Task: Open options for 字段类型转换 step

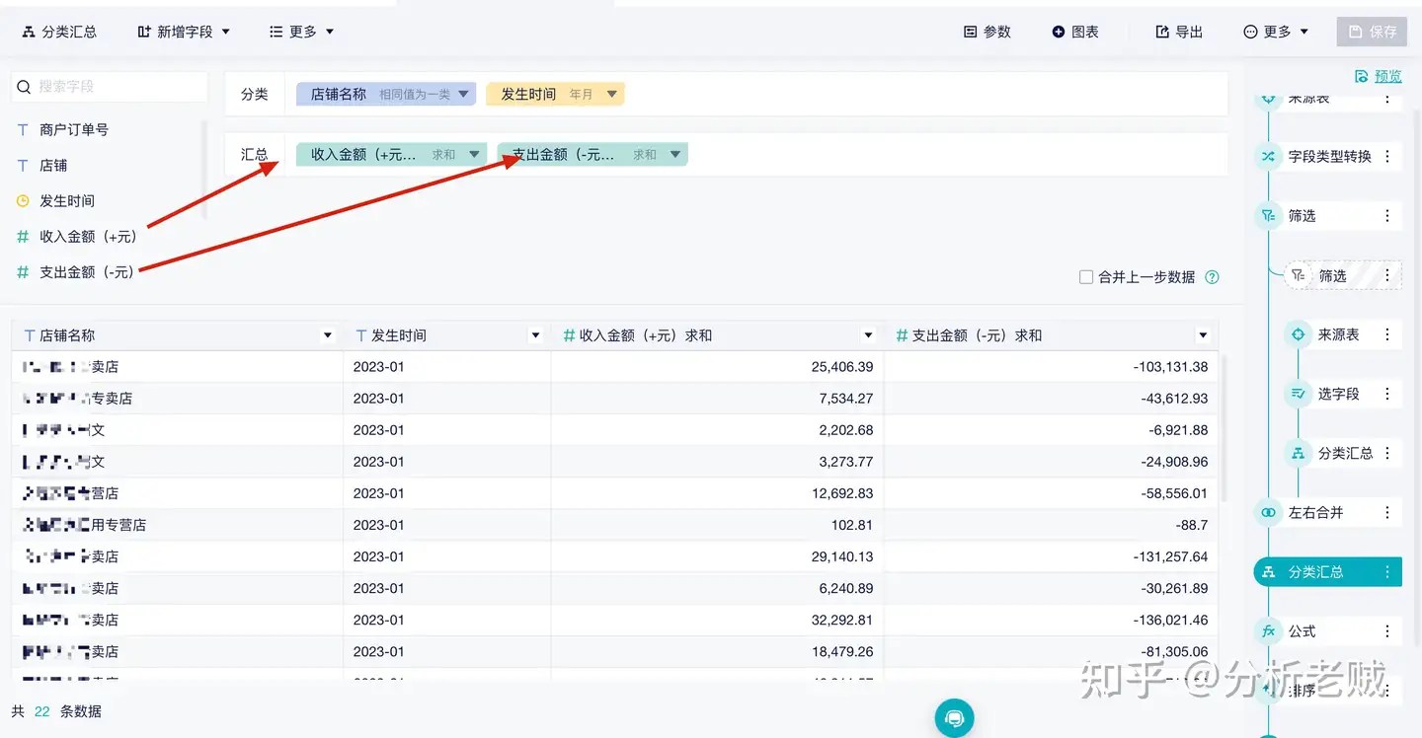Action: coord(1387,157)
